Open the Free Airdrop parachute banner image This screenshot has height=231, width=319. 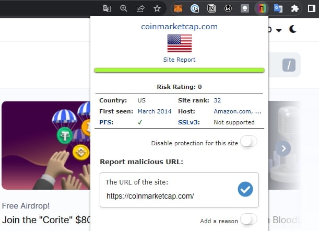pos(46,145)
